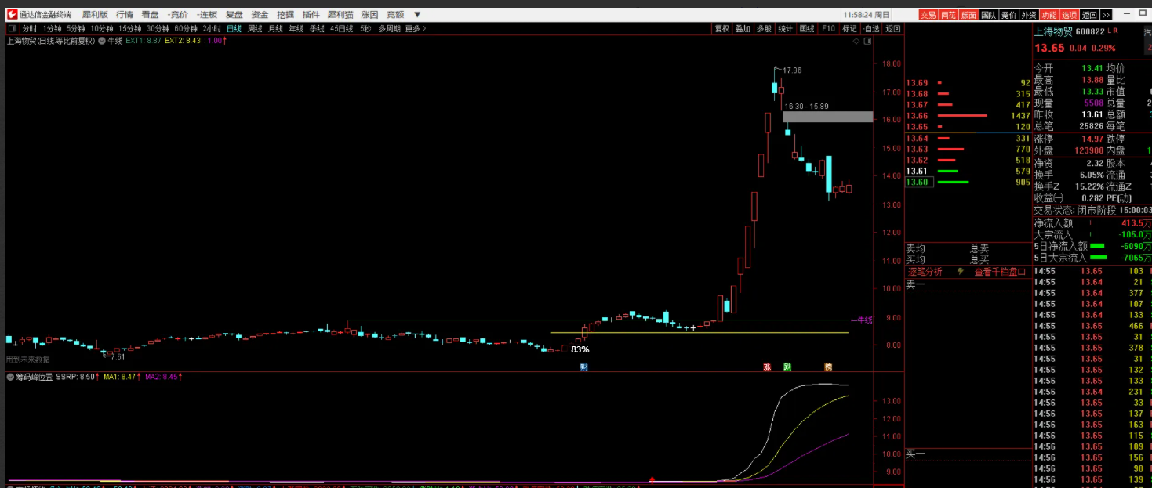Open the ▼ dropdown after 竞额 menu
Viewport: 1152px width, 488px height.
tap(417, 14)
